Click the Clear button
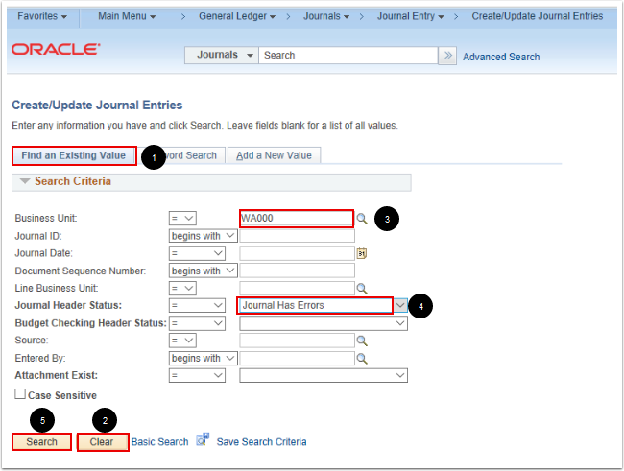The height and width of the screenshot is (471, 624). pos(103,442)
